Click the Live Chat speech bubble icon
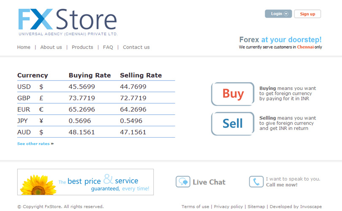 (183, 182)
